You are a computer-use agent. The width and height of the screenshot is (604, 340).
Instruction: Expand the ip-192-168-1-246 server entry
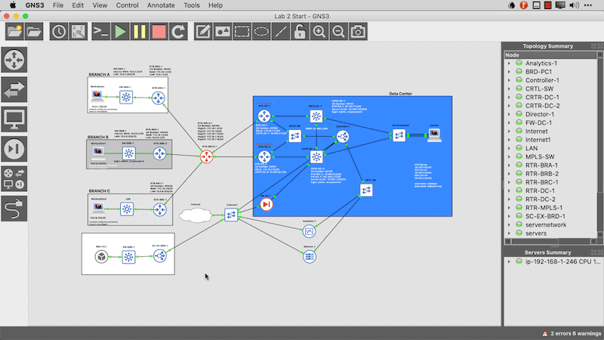(509, 261)
